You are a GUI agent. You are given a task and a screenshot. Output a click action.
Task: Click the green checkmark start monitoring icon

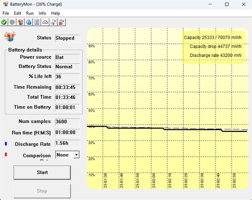pos(4,22)
